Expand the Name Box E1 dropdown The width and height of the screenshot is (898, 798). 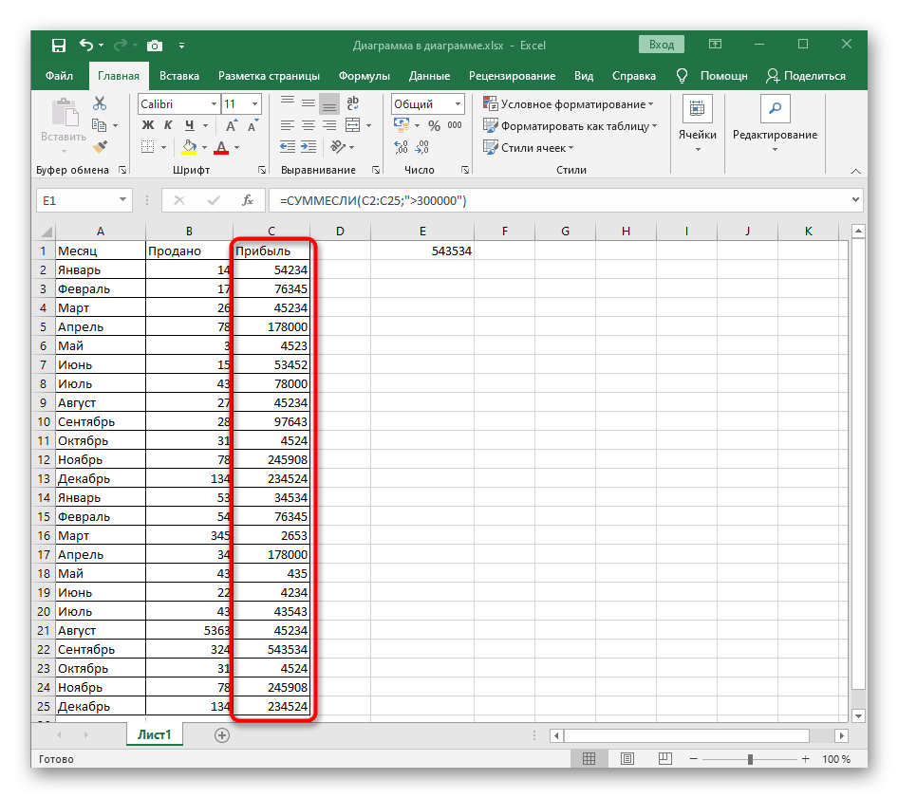point(122,200)
